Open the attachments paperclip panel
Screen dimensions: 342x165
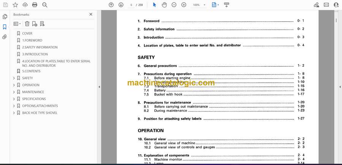tap(5, 37)
